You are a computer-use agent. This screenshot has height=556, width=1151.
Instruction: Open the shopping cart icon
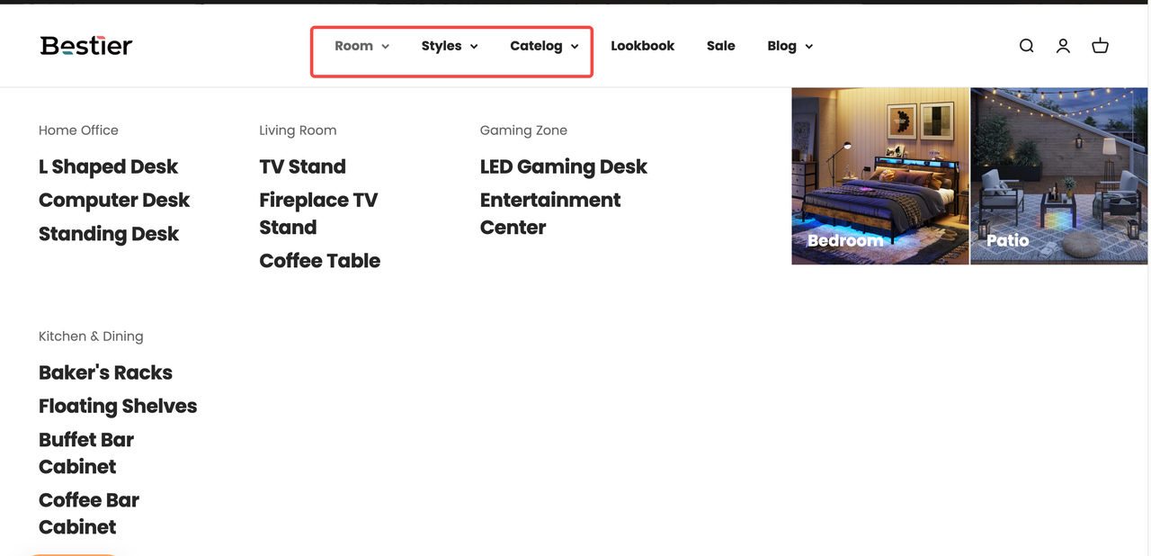tap(1100, 46)
